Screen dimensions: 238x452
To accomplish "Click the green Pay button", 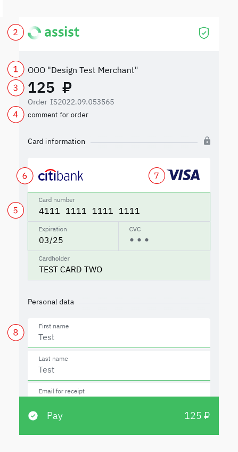I will tap(119, 416).
